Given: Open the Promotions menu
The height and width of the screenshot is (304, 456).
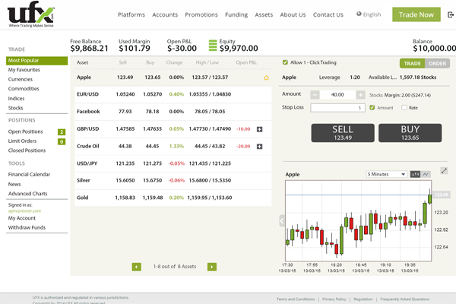Looking at the screenshot, I should [201, 14].
